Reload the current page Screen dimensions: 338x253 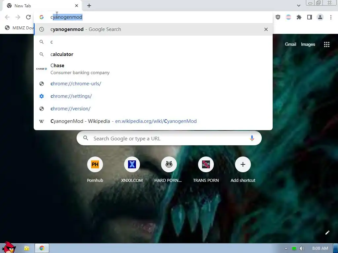pos(28,17)
